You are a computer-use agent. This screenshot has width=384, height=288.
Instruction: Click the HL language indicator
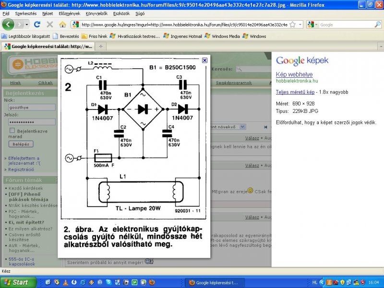point(315,283)
